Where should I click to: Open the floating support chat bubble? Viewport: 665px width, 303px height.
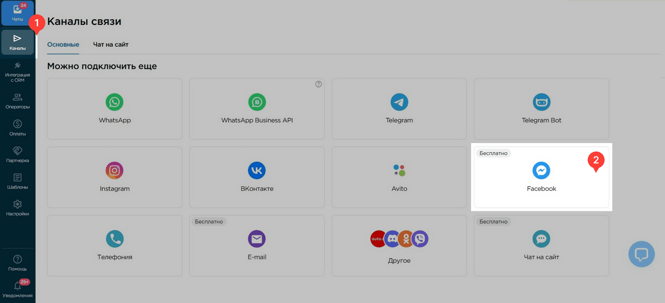coord(641,254)
